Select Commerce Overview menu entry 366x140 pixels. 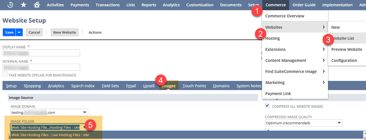(x=295, y=16)
